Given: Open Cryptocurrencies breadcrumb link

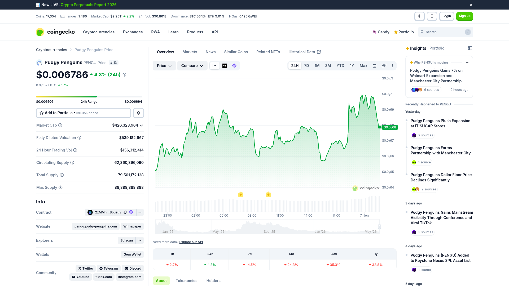Looking at the screenshot, I should [51, 50].
